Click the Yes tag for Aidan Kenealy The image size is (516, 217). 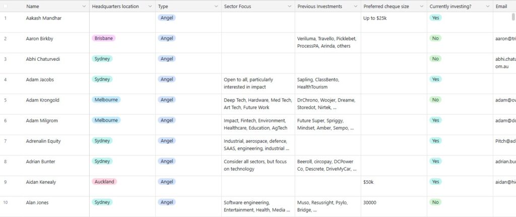pyautogui.click(x=435, y=182)
